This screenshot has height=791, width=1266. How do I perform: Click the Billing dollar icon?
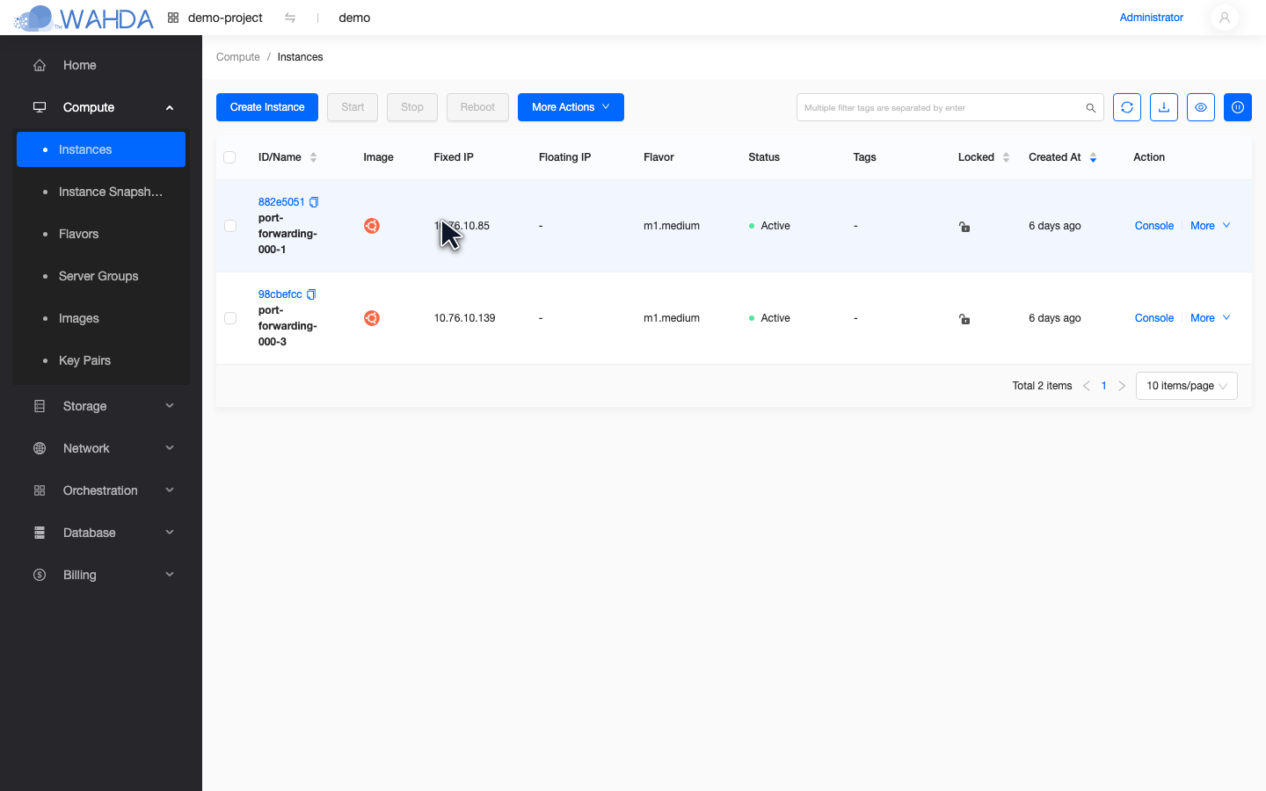pyautogui.click(x=40, y=575)
